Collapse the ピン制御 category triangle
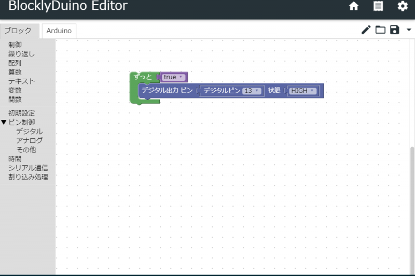The width and height of the screenshot is (415, 276). 4,122
